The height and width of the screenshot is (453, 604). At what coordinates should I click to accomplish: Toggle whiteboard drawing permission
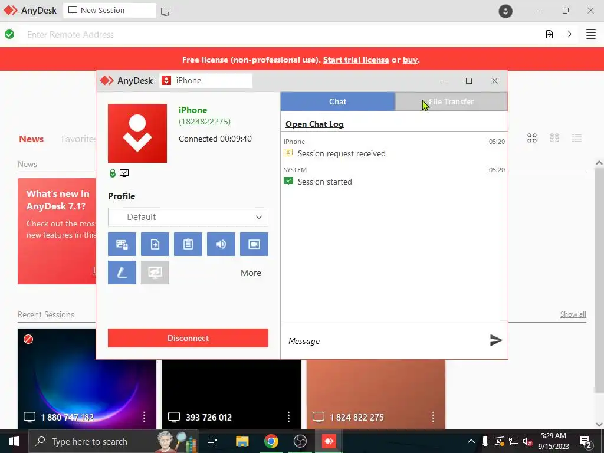(122, 273)
